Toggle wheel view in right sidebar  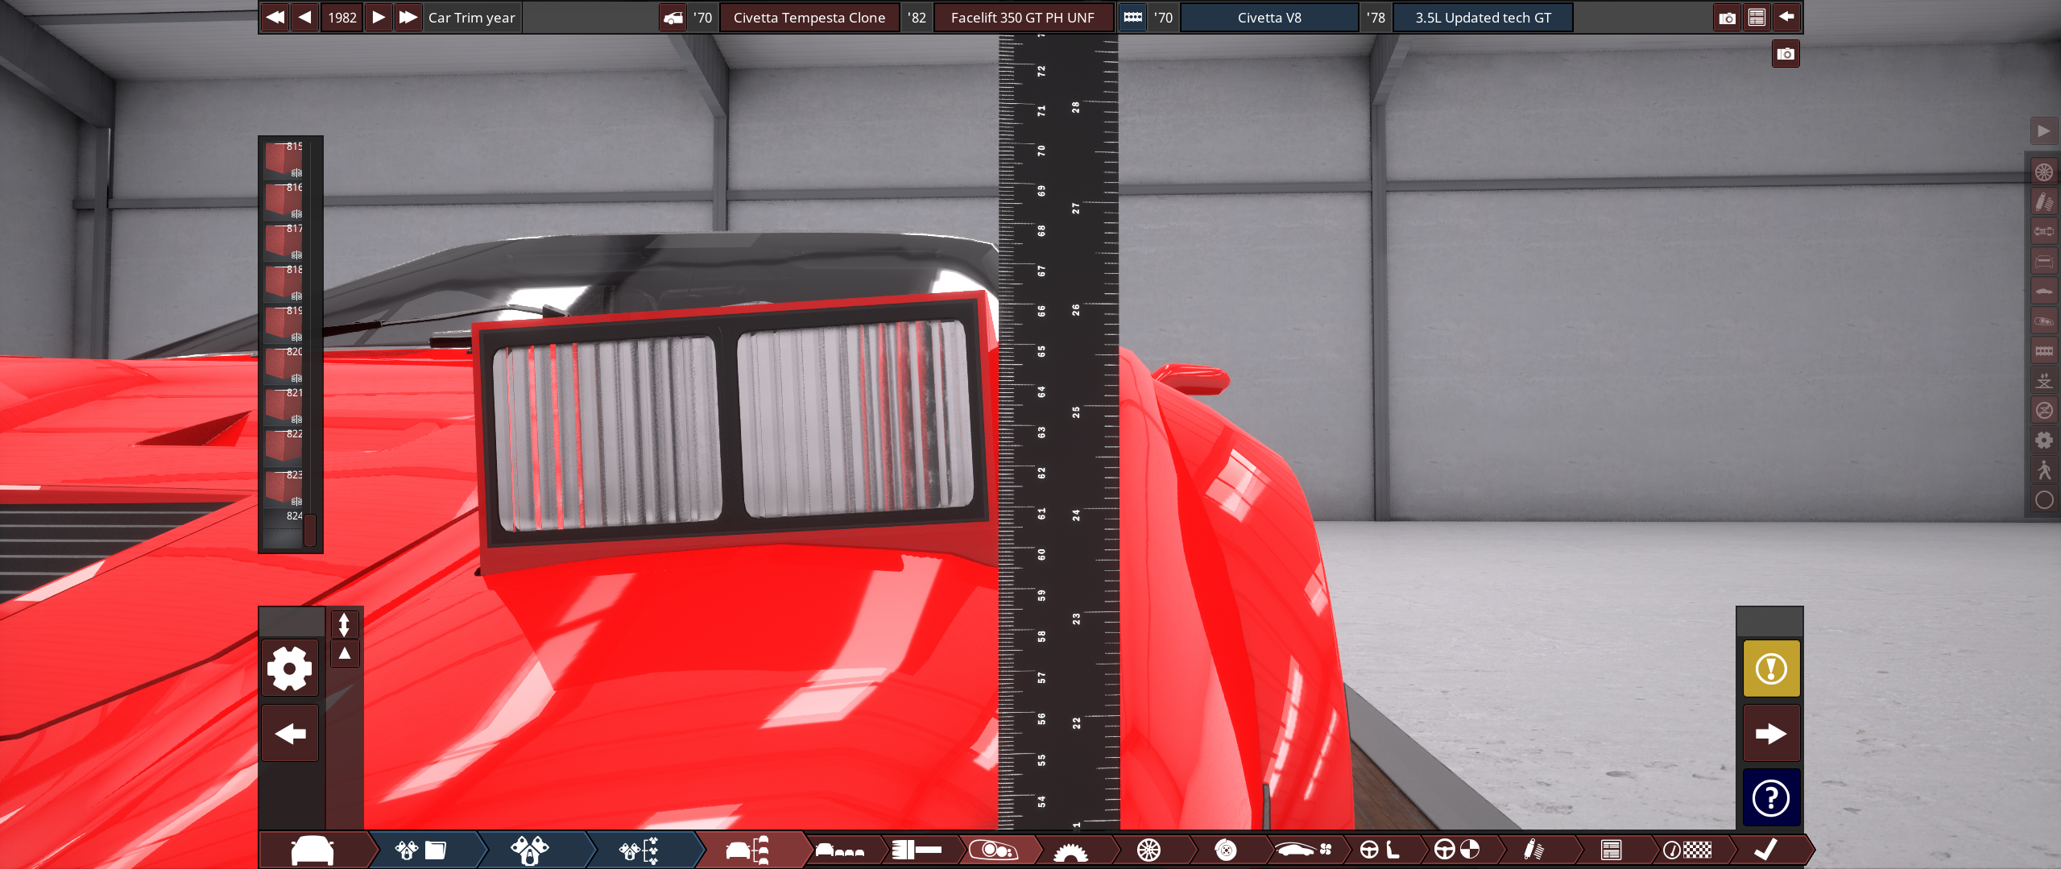(2043, 172)
